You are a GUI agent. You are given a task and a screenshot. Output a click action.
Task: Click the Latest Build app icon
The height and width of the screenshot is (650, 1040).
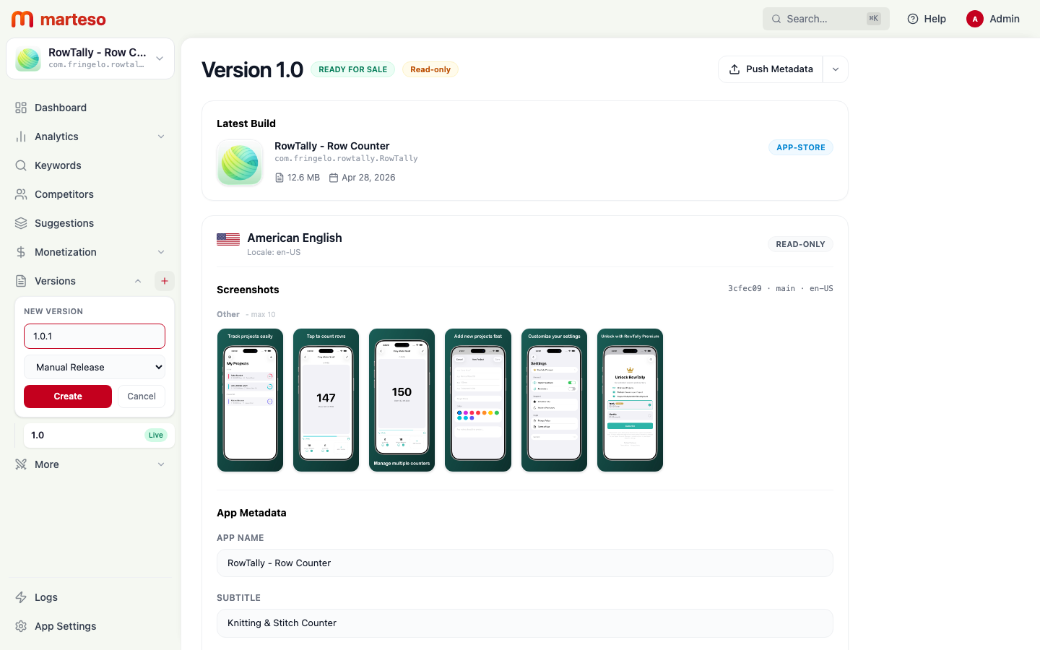point(240,162)
